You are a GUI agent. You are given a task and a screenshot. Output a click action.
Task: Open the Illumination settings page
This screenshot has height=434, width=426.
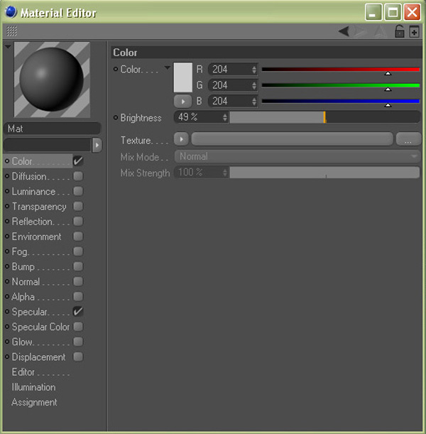click(33, 387)
